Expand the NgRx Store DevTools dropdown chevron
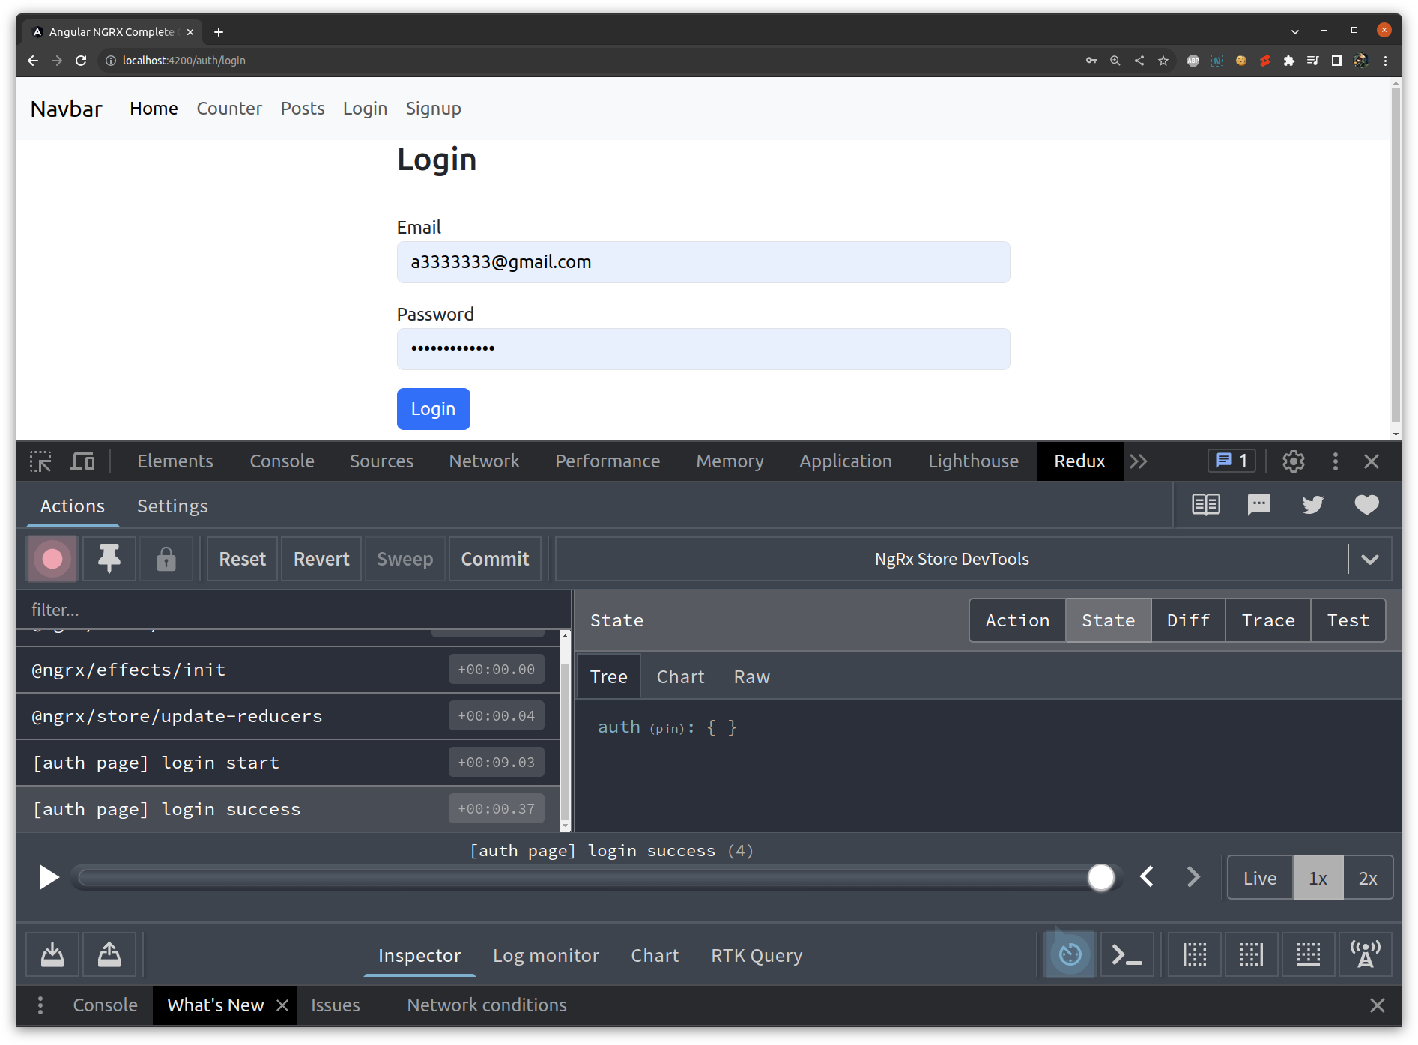 tap(1371, 559)
